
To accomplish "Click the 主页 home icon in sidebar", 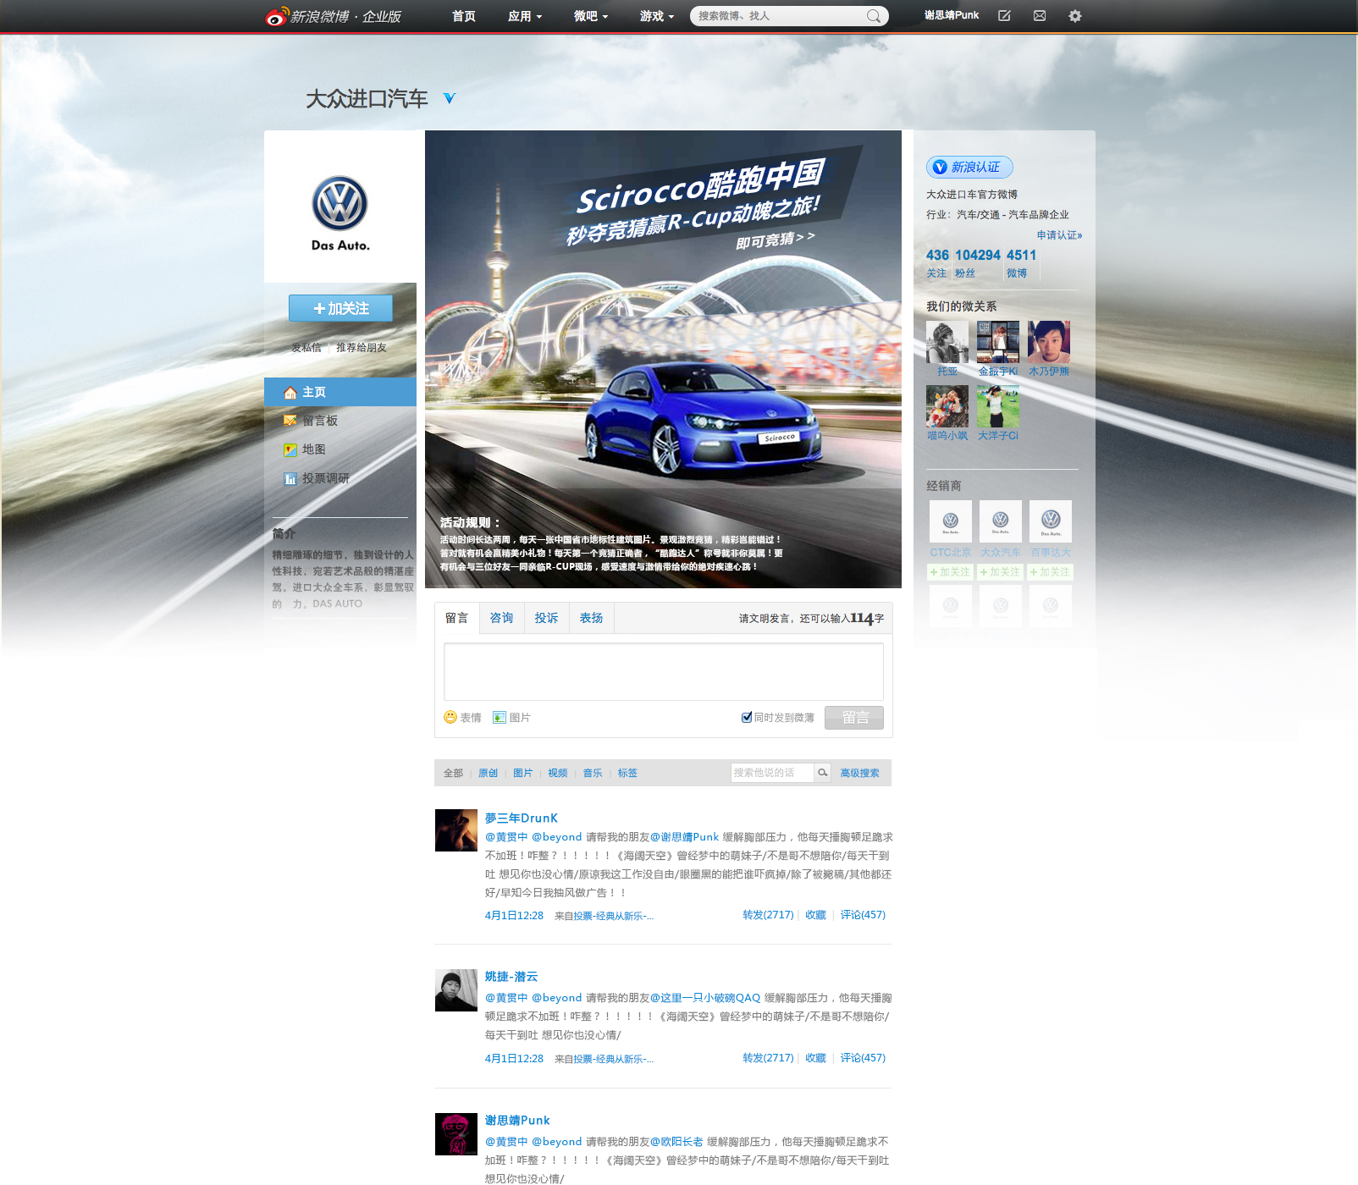I will [290, 393].
